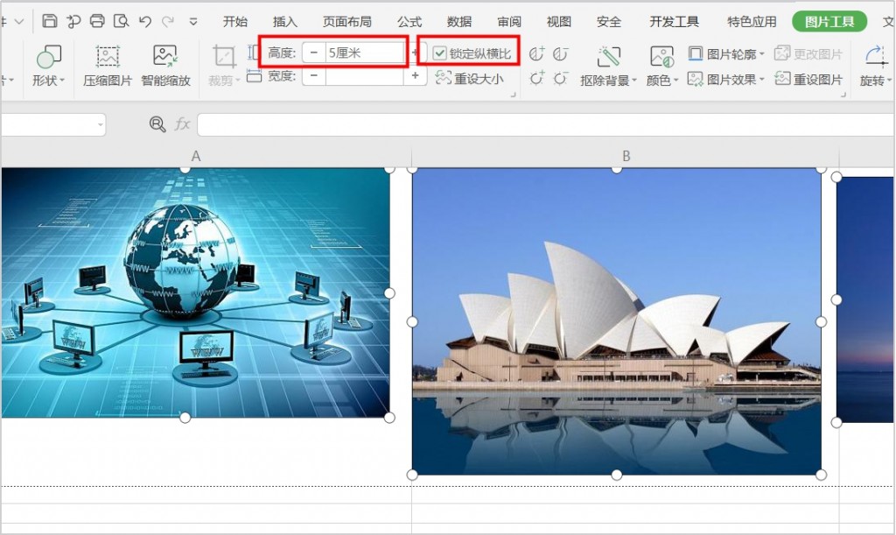The width and height of the screenshot is (896, 535).
Task: Click Smart Zoom (智能缩放)
Action: click(x=165, y=66)
